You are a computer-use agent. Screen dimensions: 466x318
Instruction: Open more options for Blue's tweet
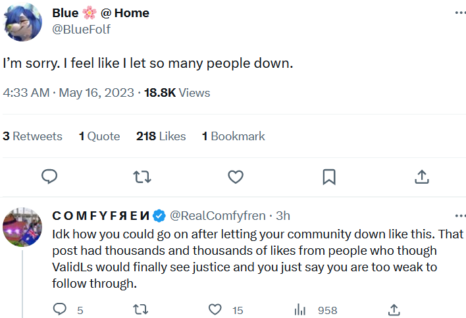459,14
